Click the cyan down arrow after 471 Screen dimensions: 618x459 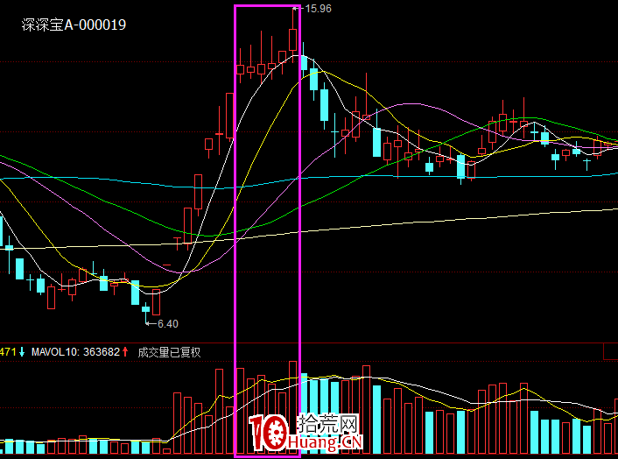22,351
